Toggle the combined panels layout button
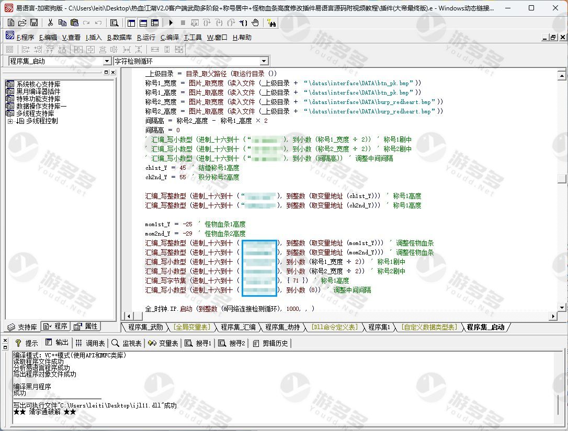This screenshot has height=431, width=568. [155, 22]
